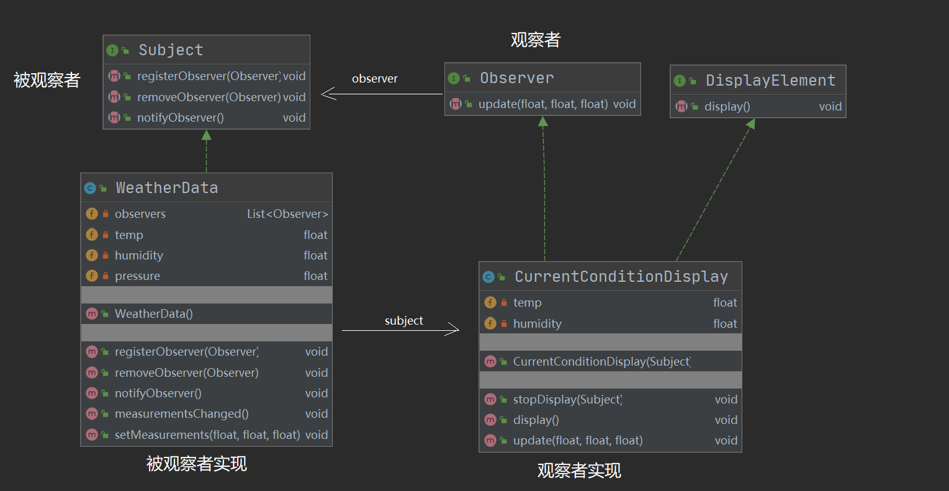Select notifyObserver() in the Subject interface
Viewport: 949px width, 491px height.
pos(181,118)
